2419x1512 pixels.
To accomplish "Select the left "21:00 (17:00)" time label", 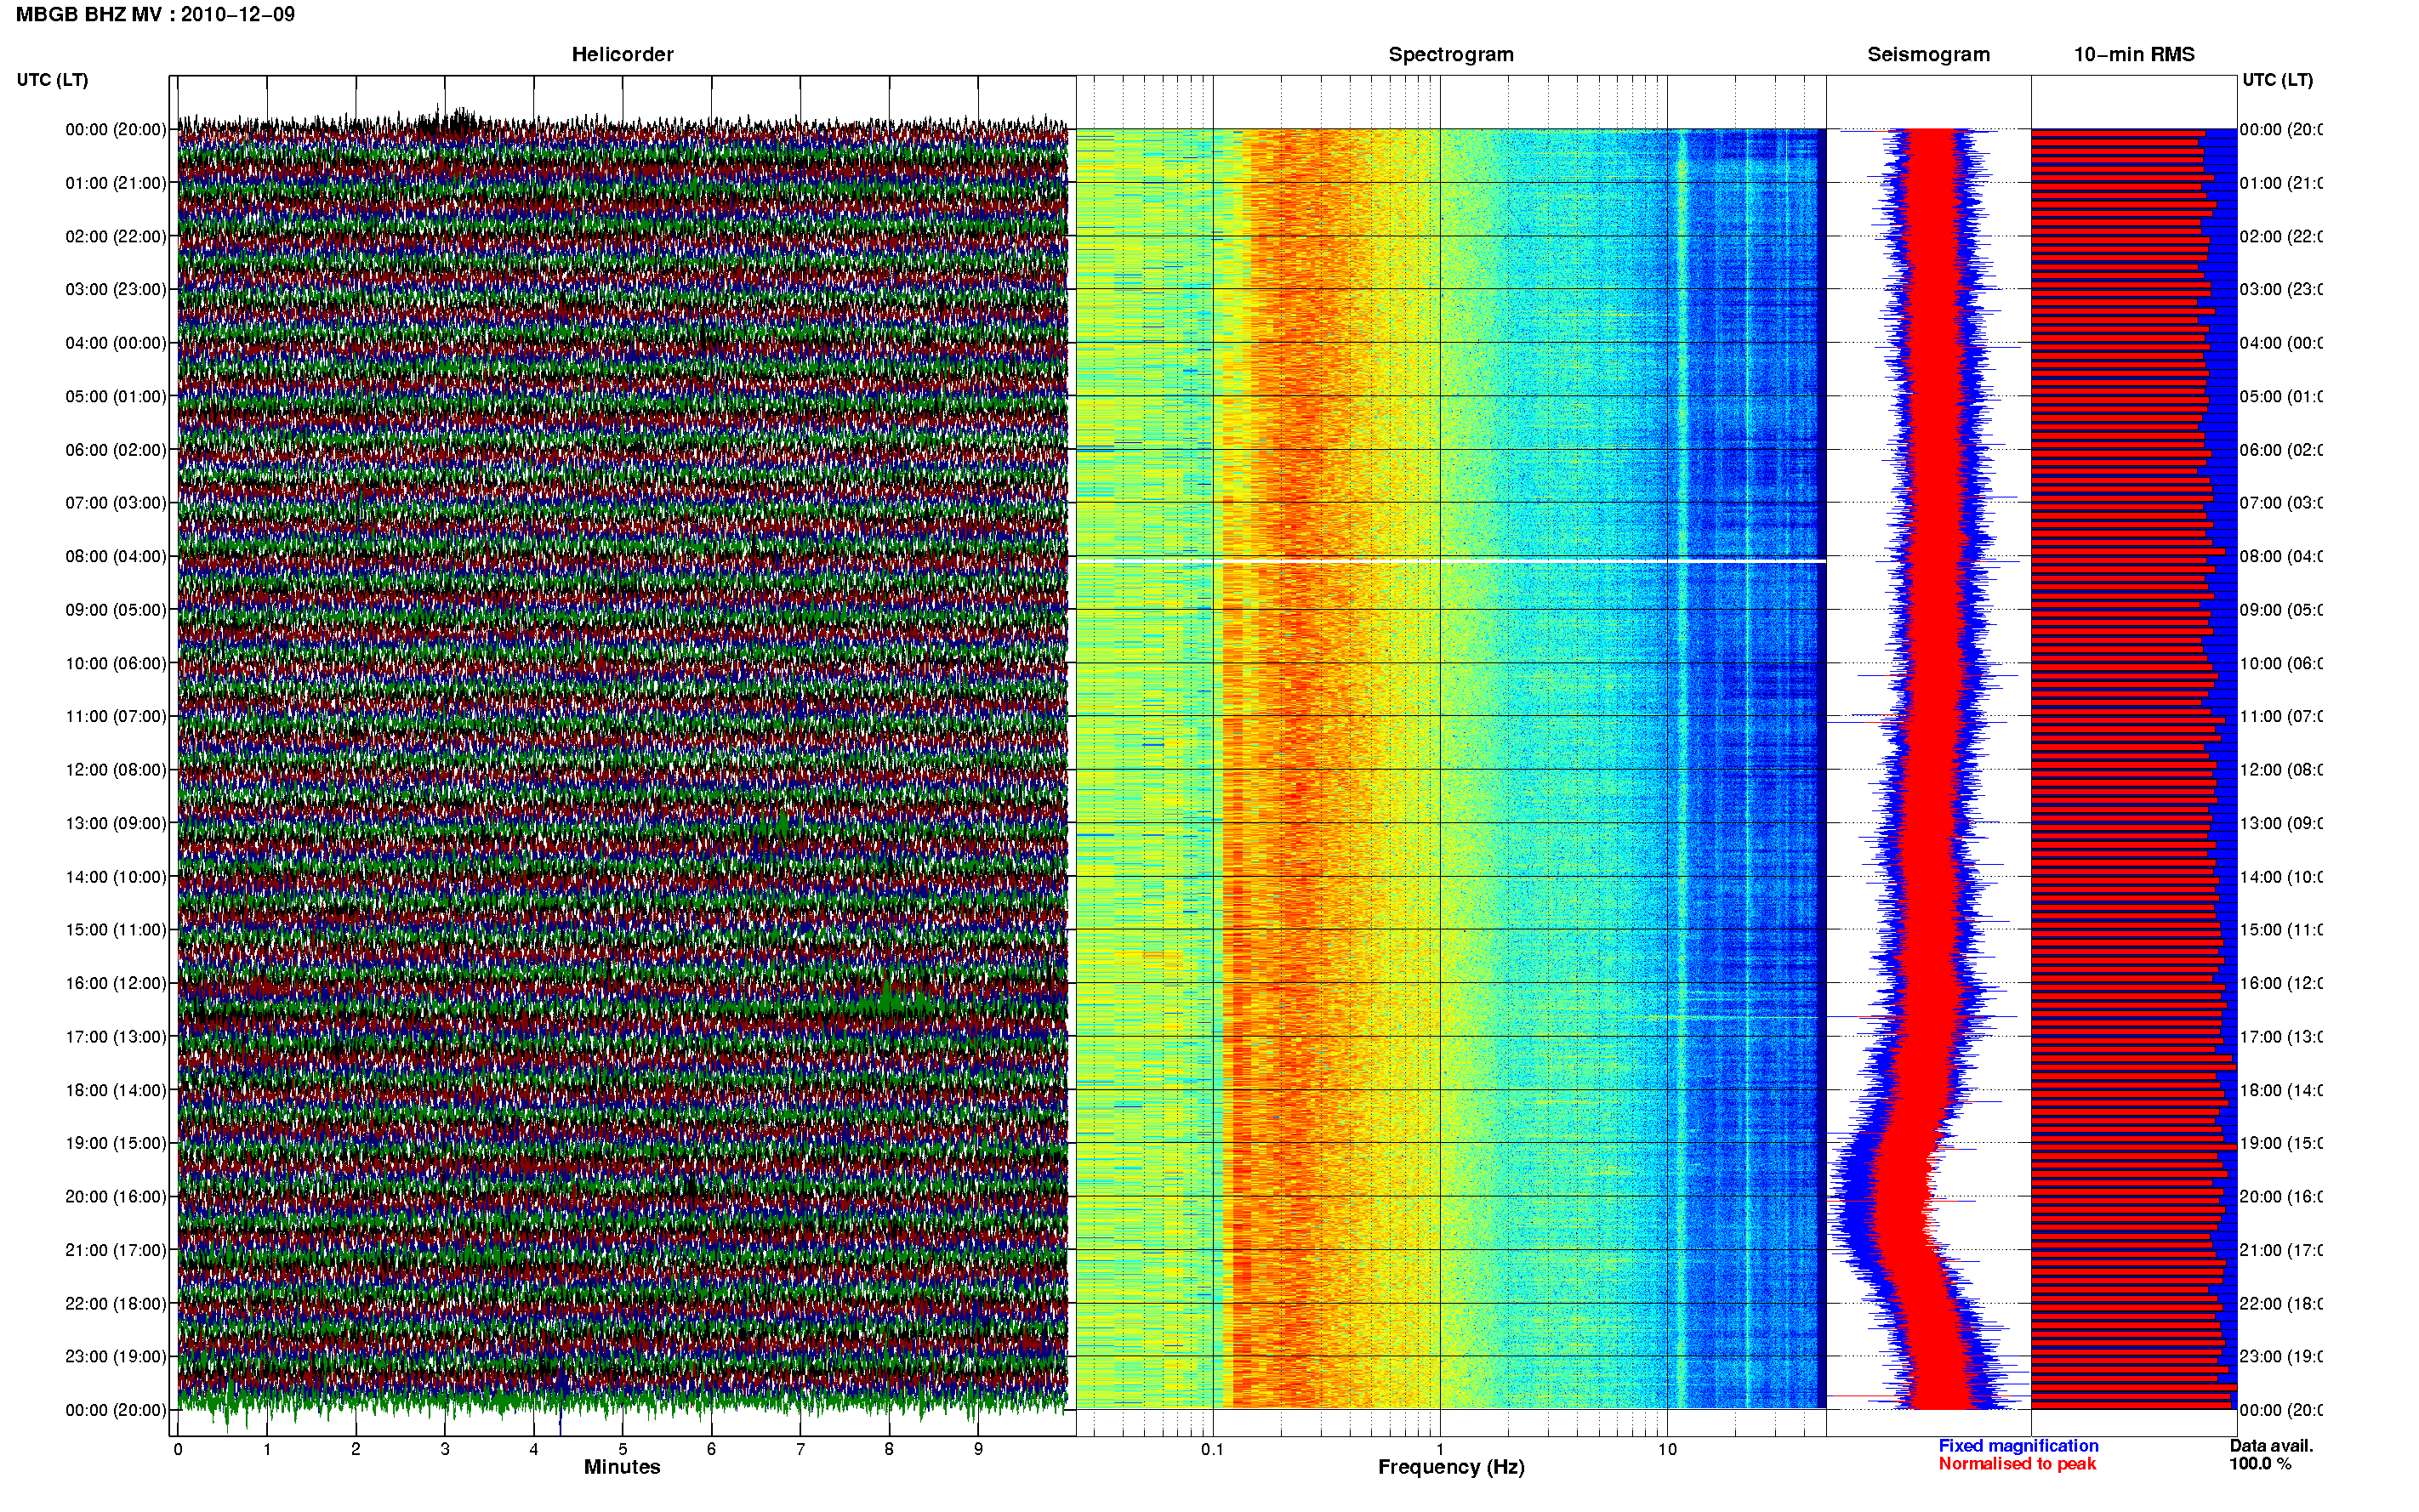I will 116,1250.
